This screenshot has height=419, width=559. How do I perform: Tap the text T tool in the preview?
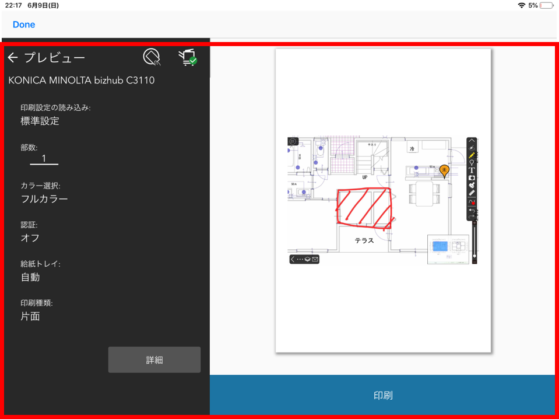472,170
